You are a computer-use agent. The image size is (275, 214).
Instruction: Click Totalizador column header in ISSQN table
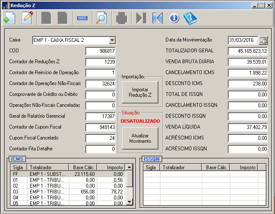coord(181,168)
